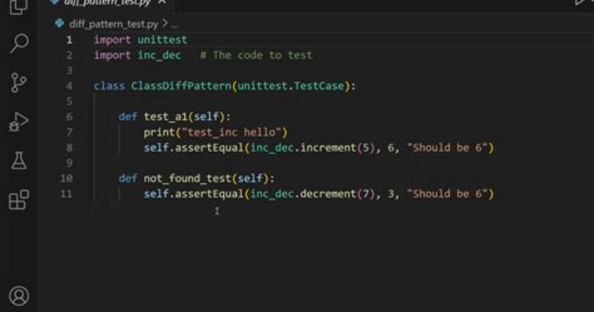Expand the breadcrumb ellipsis symbol list
Screen dimensions: 594x312
coord(175,25)
